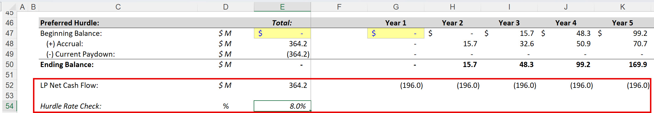Click the Total: header cell

282,23
